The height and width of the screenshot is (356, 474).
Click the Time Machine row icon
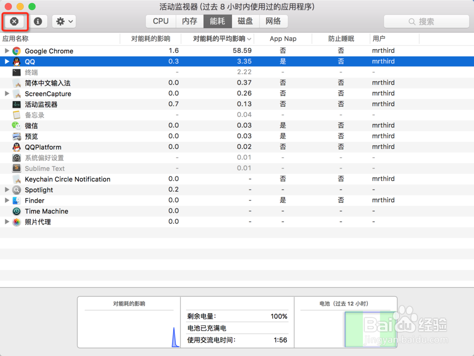(16, 211)
